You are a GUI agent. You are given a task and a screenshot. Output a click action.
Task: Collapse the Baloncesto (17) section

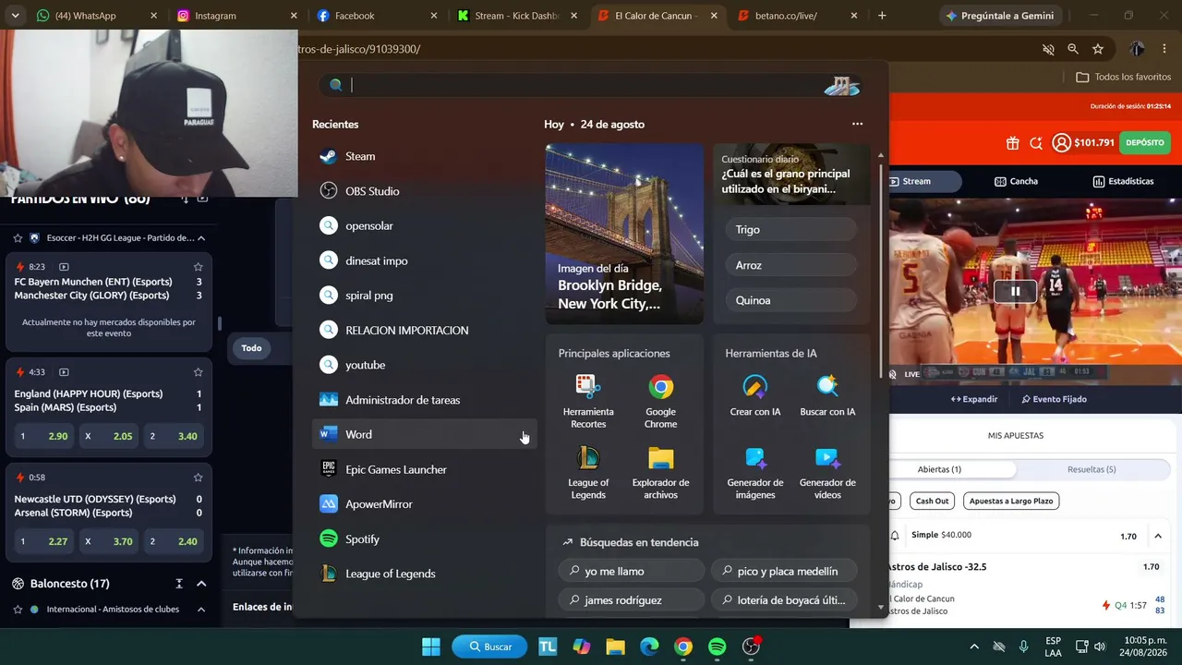[x=200, y=584]
